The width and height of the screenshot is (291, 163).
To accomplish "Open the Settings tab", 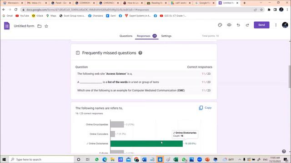I will [x=166, y=36].
